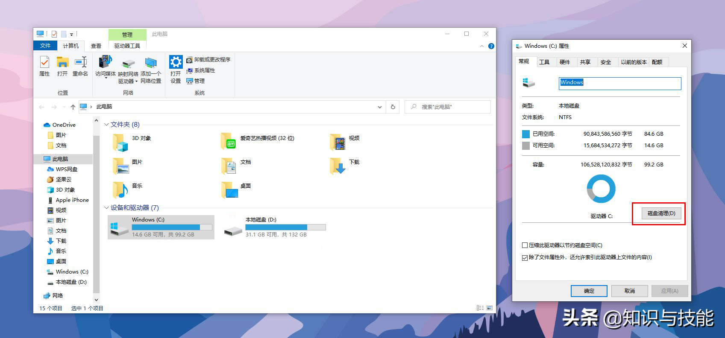Click the 磁盘清理(D) button
This screenshot has height=338, width=725.
[661, 213]
